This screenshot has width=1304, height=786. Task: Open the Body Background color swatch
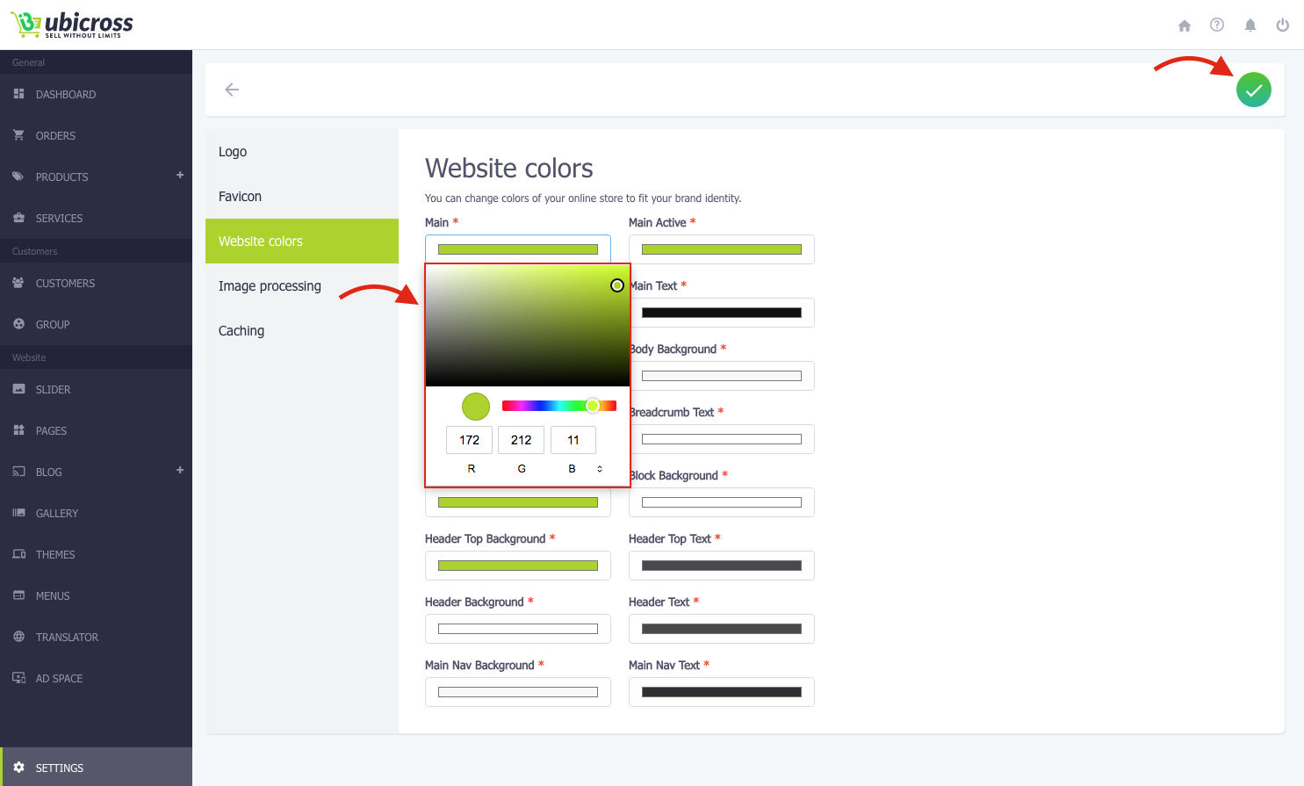[x=722, y=376]
